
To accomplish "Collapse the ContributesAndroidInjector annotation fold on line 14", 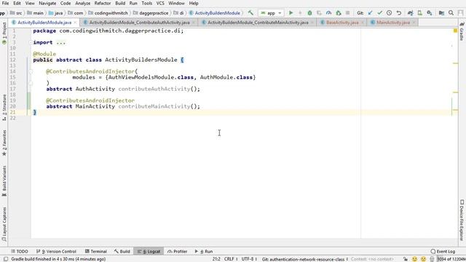I will (31, 71).
